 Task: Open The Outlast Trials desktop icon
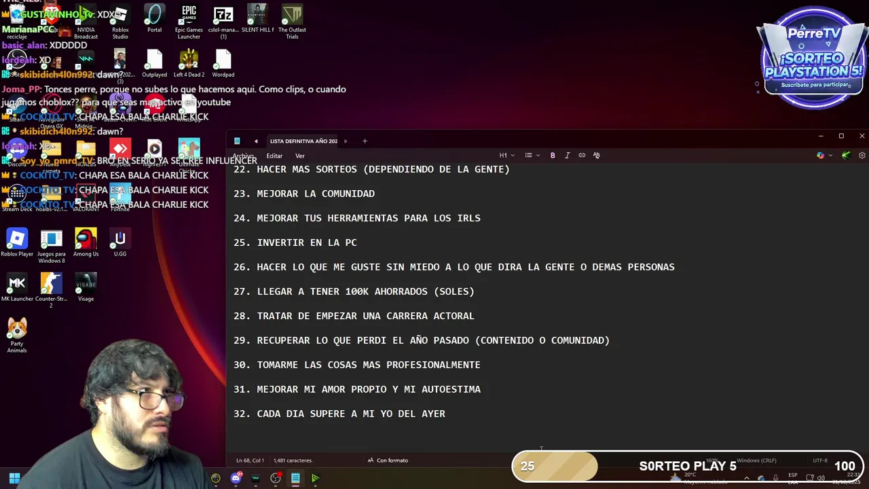point(292,22)
